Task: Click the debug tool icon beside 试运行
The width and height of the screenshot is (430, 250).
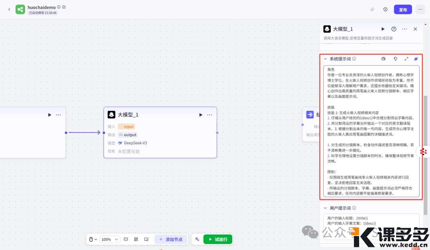Action: [x=197, y=239]
